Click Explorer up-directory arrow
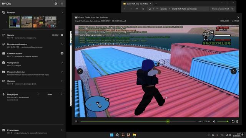 coord(137,9)
